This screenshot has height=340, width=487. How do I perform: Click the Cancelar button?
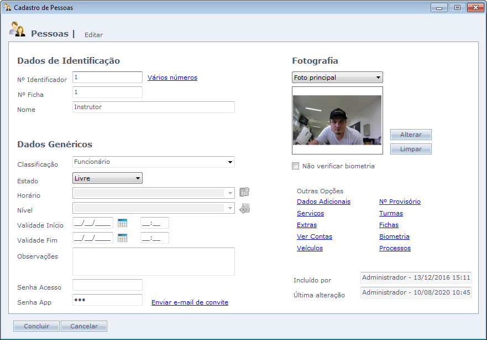point(84,326)
